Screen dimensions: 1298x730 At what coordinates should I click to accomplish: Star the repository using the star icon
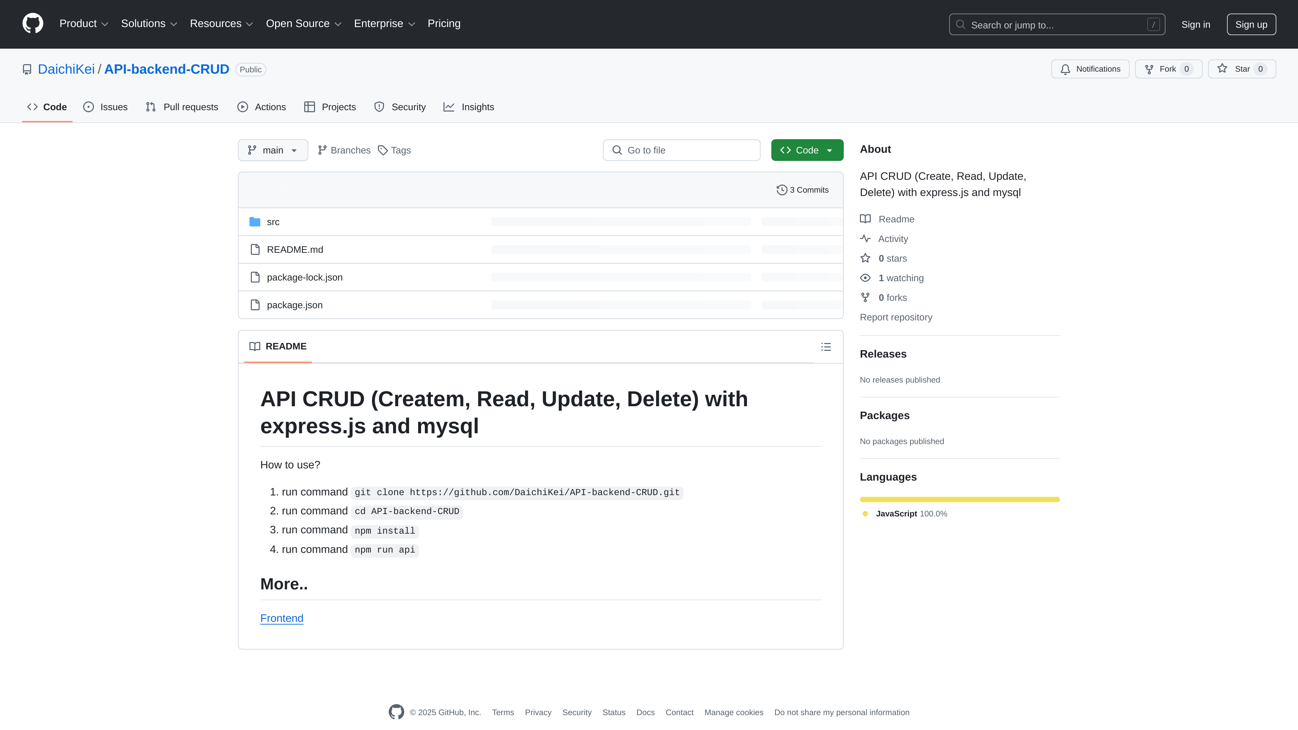point(1222,69)
